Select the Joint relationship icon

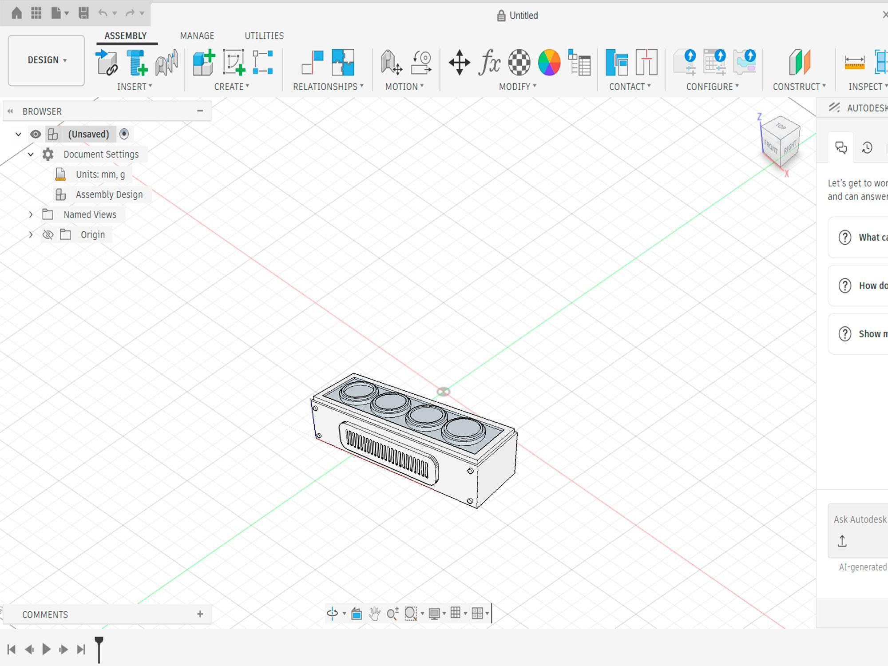tap(312, 62)
